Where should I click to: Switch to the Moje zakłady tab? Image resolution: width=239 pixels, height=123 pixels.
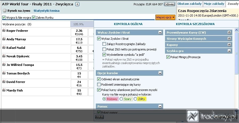[x=214, y=4]
